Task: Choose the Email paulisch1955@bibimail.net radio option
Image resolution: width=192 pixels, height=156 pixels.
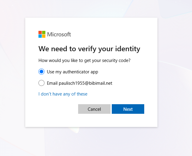Action: (41, 83)
